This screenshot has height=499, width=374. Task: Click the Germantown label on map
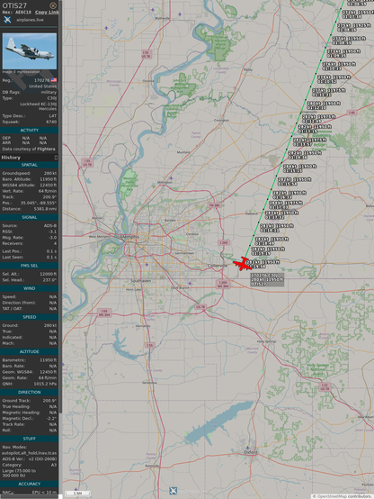(184, 253)
